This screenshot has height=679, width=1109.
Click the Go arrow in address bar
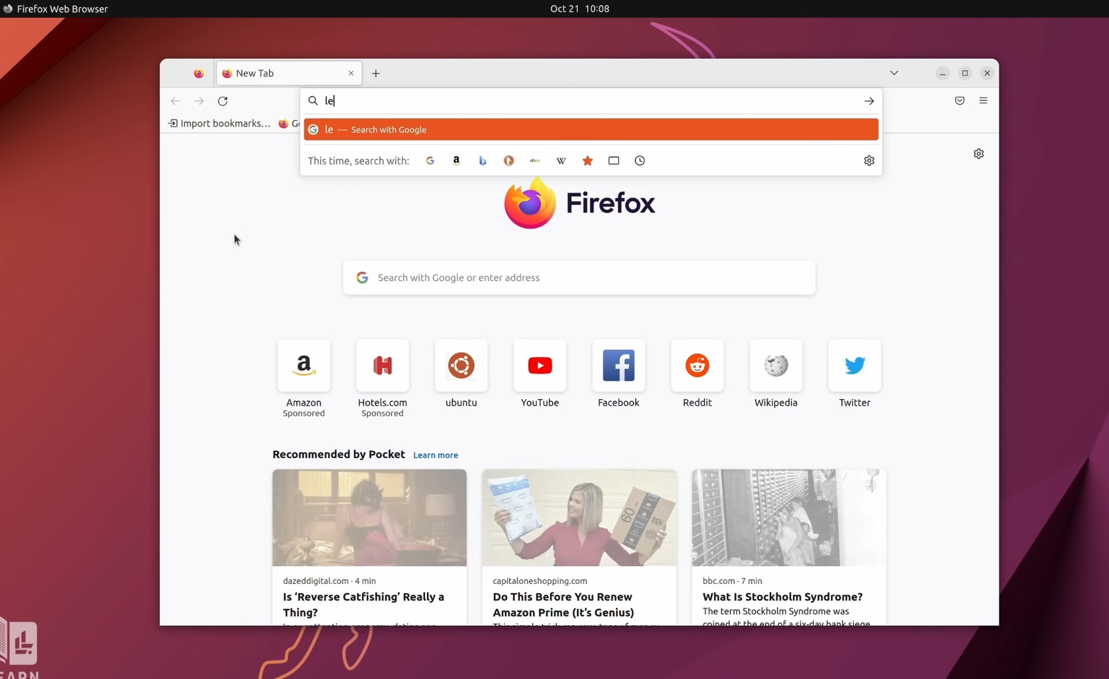point(869,101)
